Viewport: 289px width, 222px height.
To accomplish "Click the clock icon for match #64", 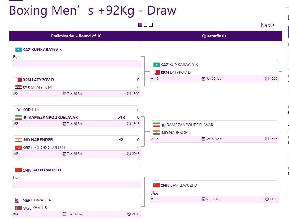I will click(129, 214).
